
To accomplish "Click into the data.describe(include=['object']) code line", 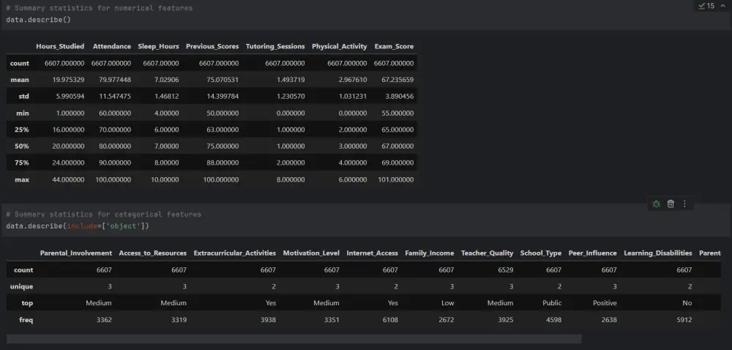I will pos(77,226).
